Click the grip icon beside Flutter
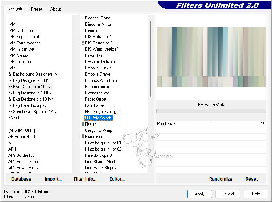 coord(83,124)
